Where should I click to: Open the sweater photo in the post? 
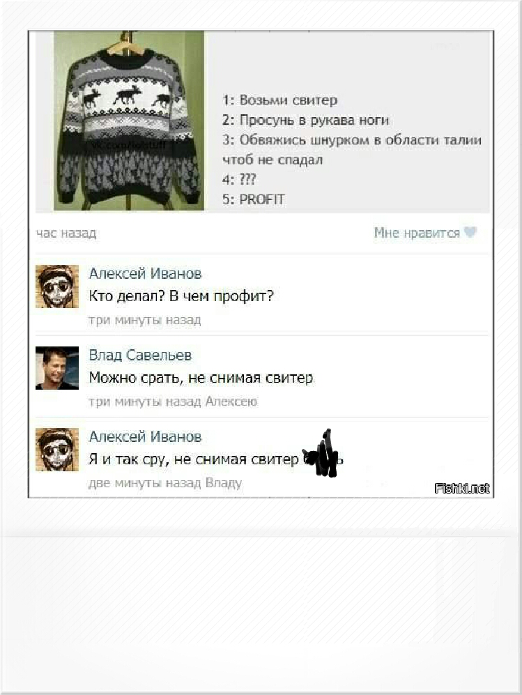pyautogui.click(x=129, y=121)
